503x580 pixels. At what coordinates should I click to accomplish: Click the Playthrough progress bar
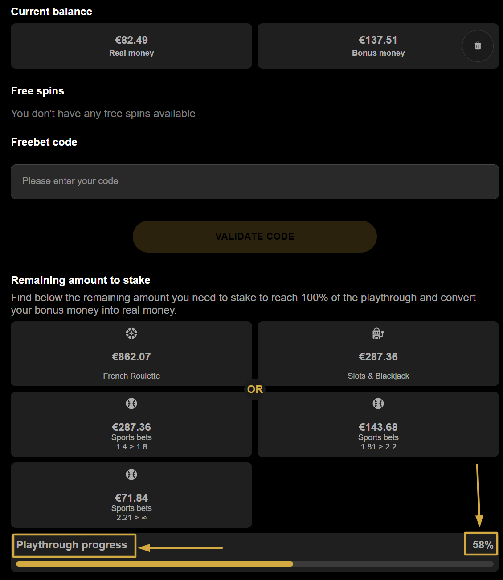tap(255, 564)
